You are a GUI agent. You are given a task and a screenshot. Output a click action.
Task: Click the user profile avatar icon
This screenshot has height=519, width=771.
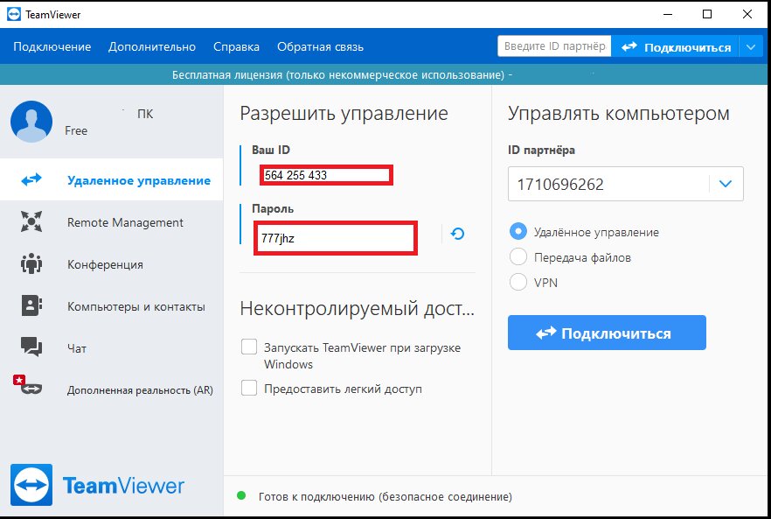(x=31, y=122)
